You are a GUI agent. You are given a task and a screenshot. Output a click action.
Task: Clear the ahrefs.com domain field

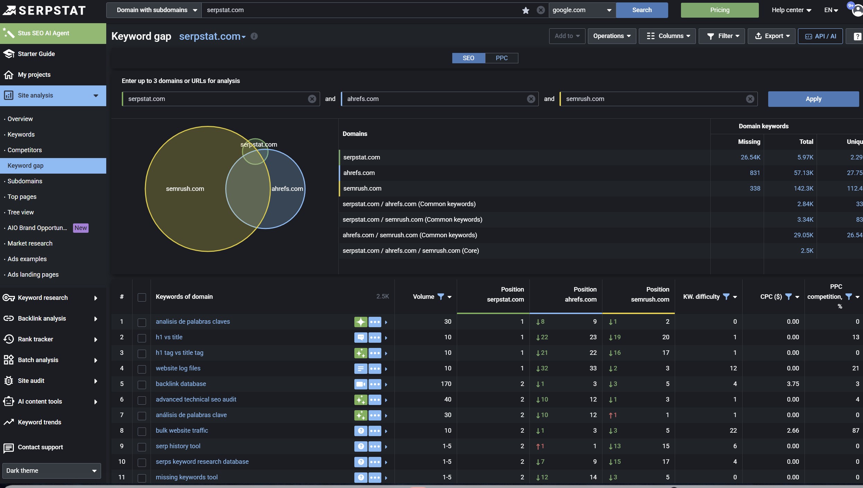tap(531, 99)
